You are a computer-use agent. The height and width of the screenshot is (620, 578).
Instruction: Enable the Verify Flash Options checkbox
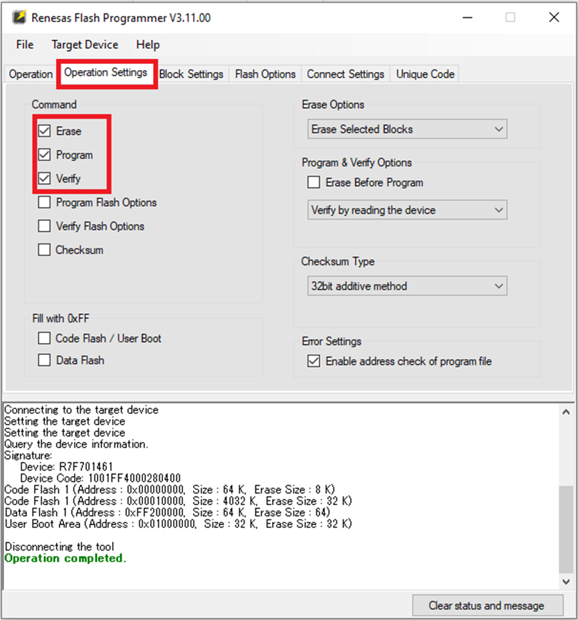pos(44,226)
